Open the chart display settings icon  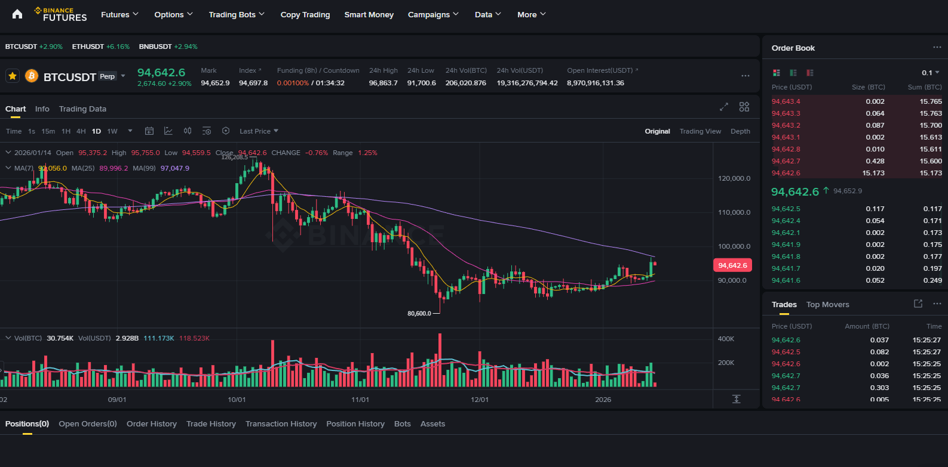207,131
